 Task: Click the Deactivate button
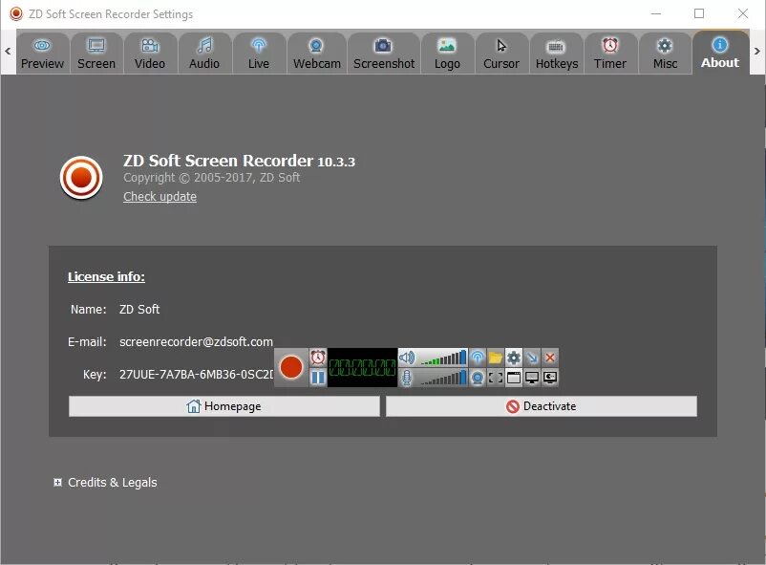point(542,406)
